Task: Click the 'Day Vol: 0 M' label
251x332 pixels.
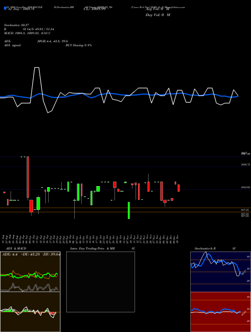Action: coord(158,15)
